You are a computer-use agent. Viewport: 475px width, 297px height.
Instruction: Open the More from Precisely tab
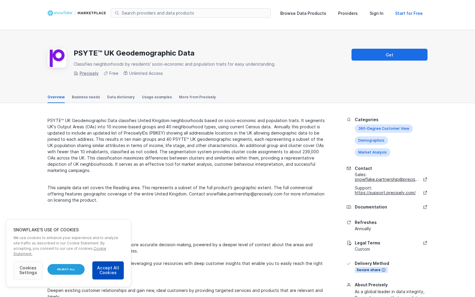point(197,97)
